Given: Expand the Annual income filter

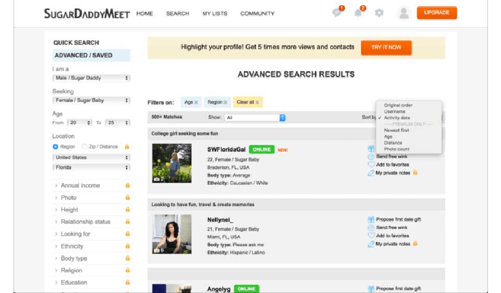Looking at the screenshot, I should pyautogui.click(x=80, y=185).
